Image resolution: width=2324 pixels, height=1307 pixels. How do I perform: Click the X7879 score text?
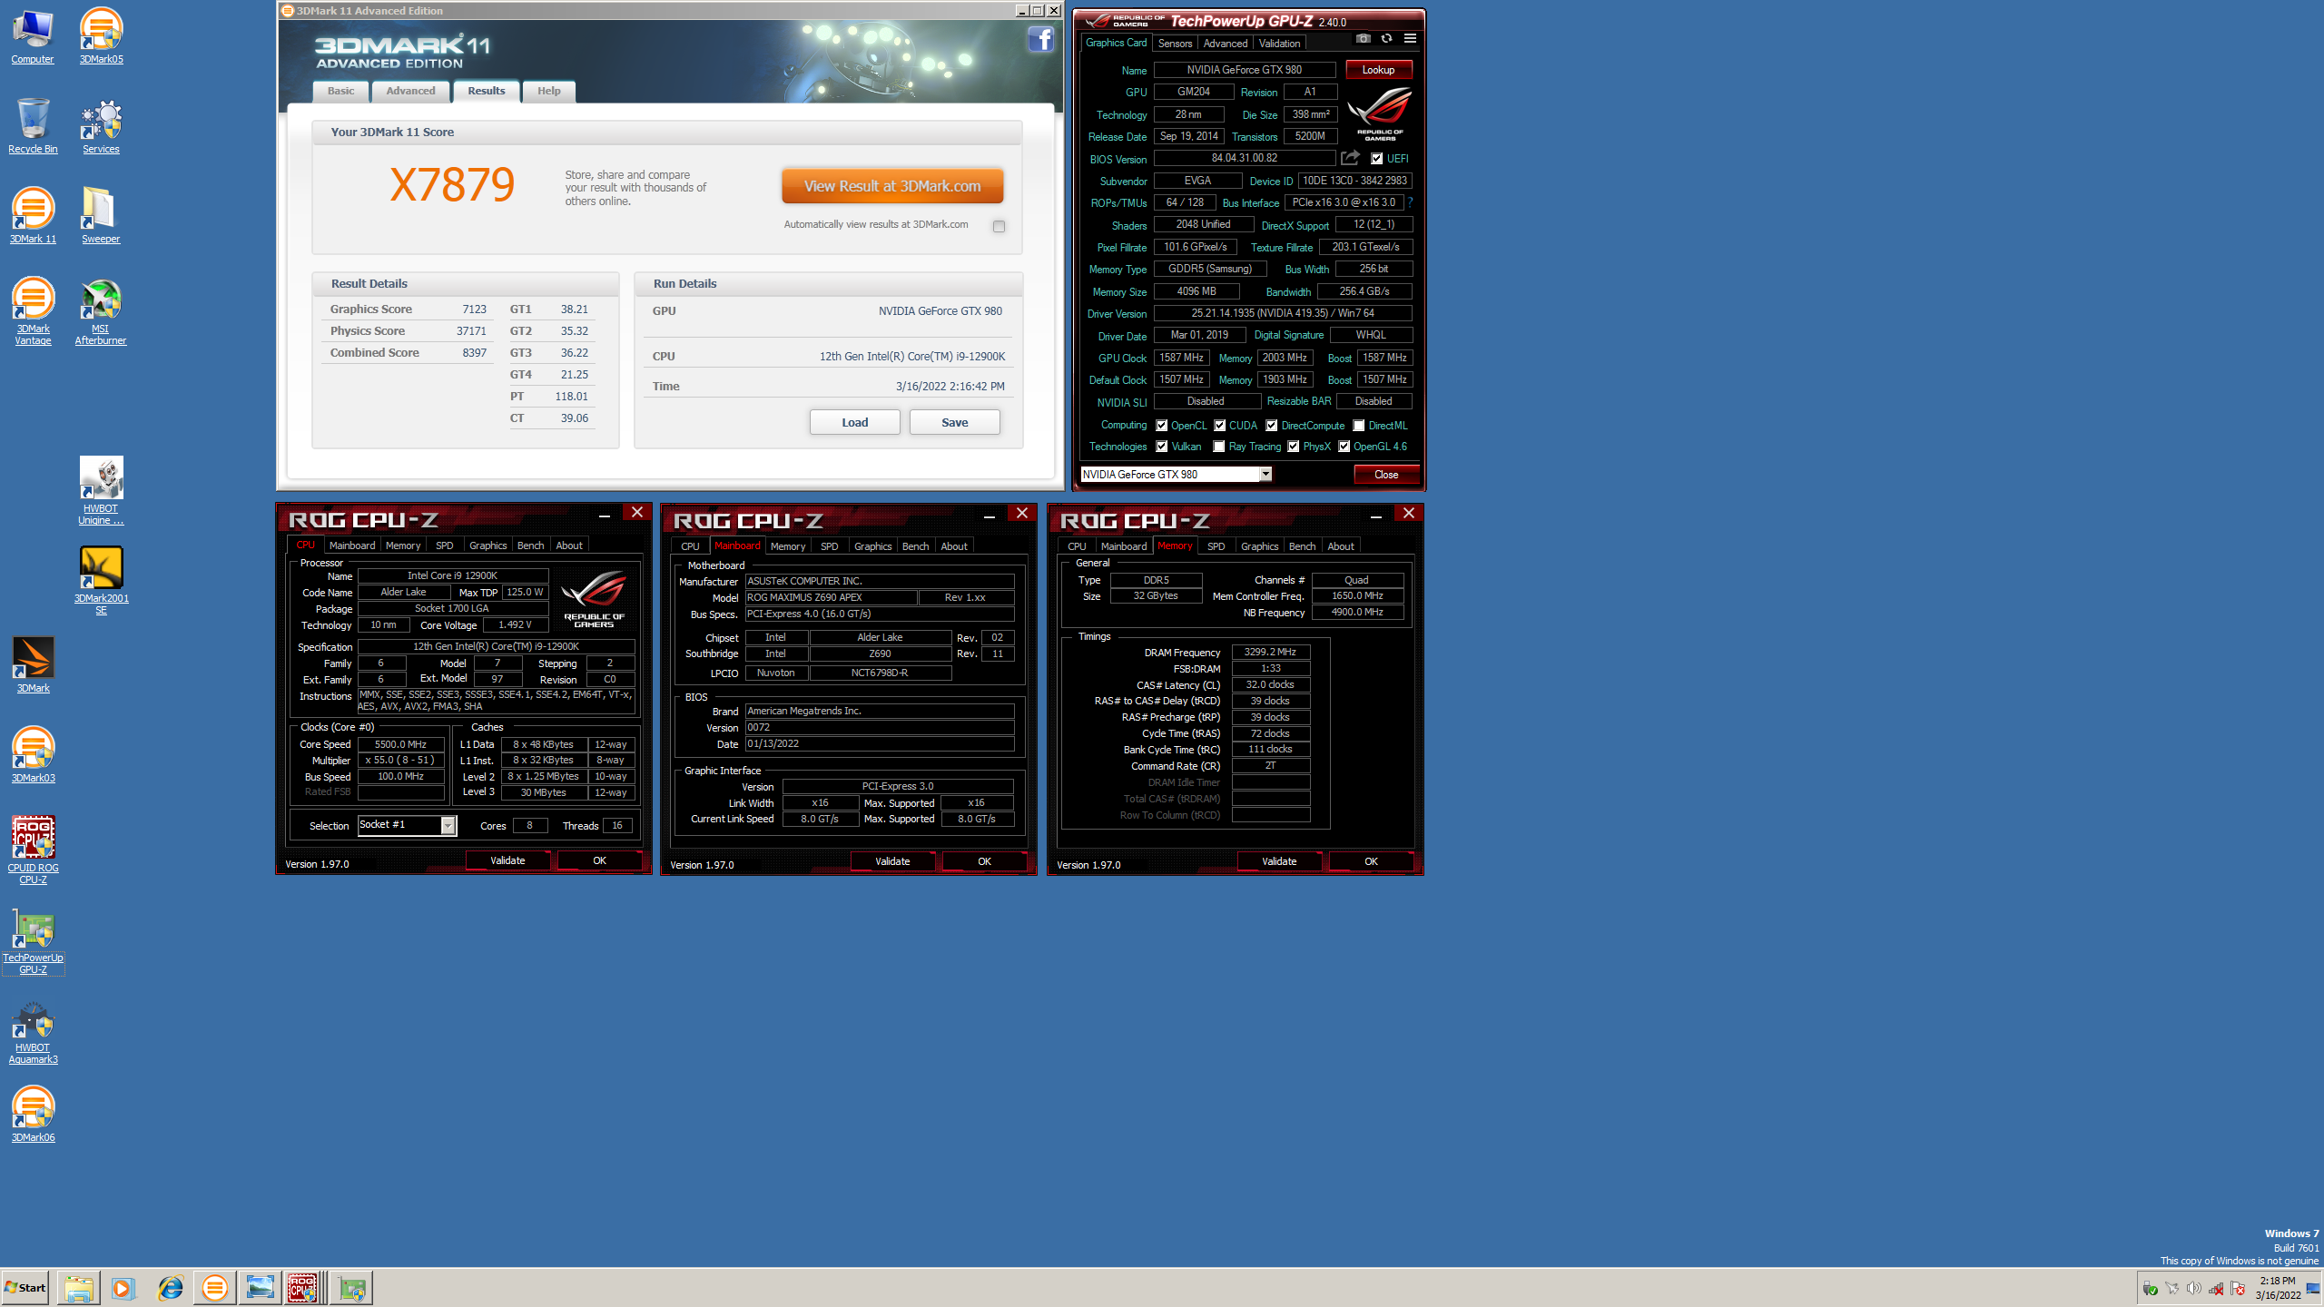(452, 185)
